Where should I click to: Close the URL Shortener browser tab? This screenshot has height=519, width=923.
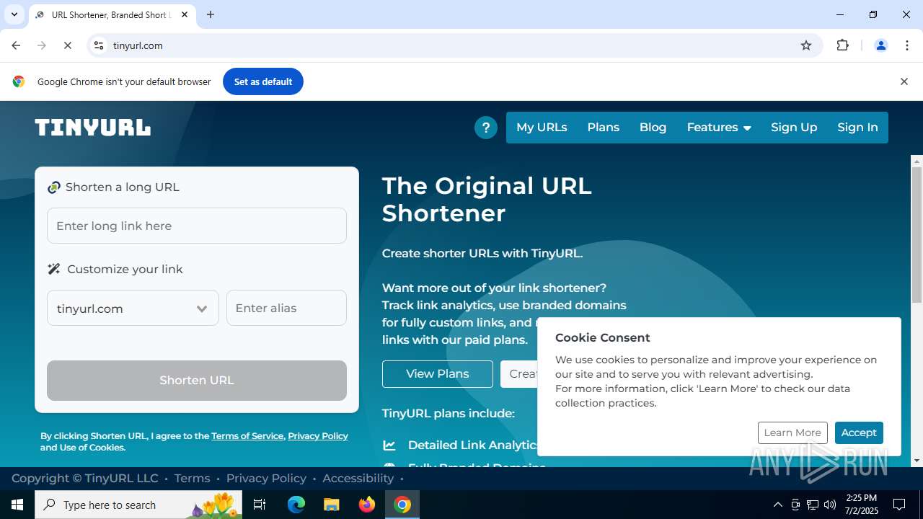point(185,14)
